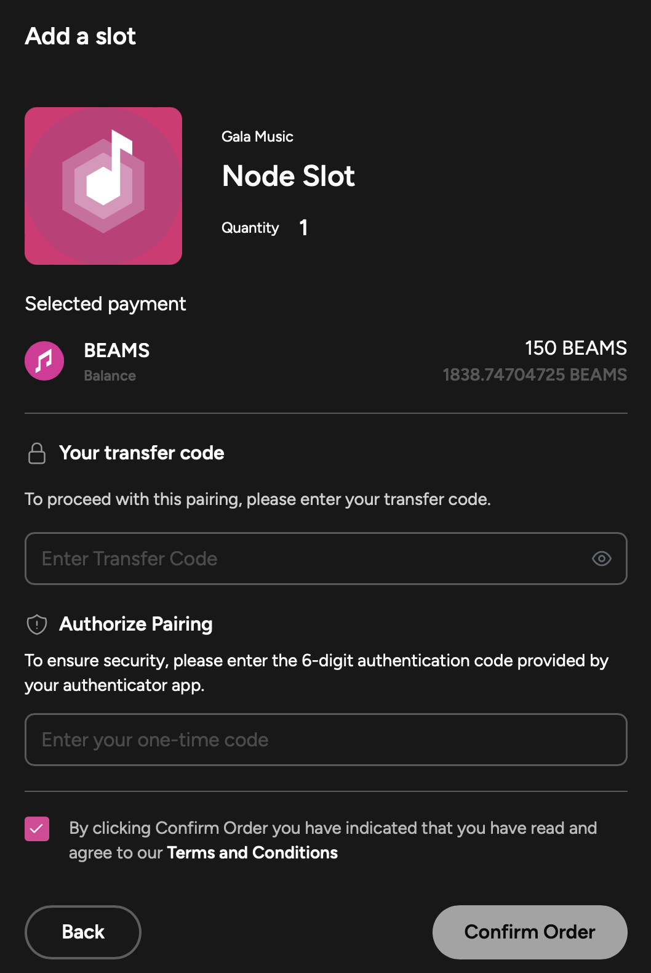
Task: Click the Gala Music label
Action: 257,137
